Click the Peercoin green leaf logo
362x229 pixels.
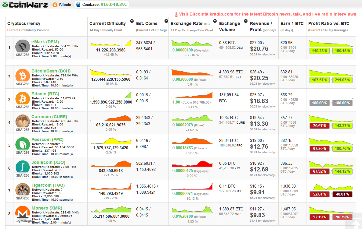pyautogui.click(x=23, y=144)
